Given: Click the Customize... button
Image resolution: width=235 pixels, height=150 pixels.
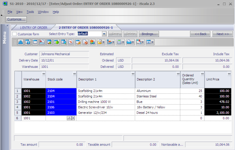Looking at the screenshot, I should coord(16,19).
